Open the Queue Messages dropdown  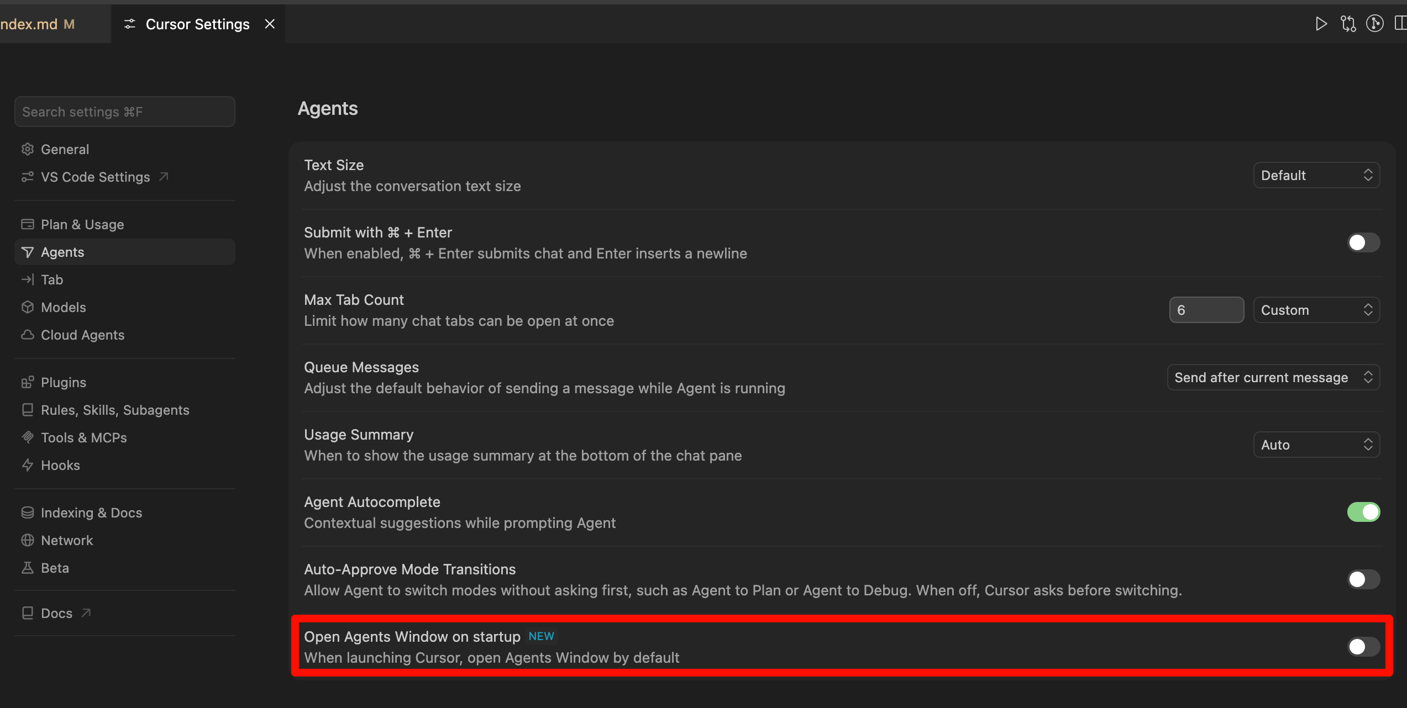tap(1273, 377)
